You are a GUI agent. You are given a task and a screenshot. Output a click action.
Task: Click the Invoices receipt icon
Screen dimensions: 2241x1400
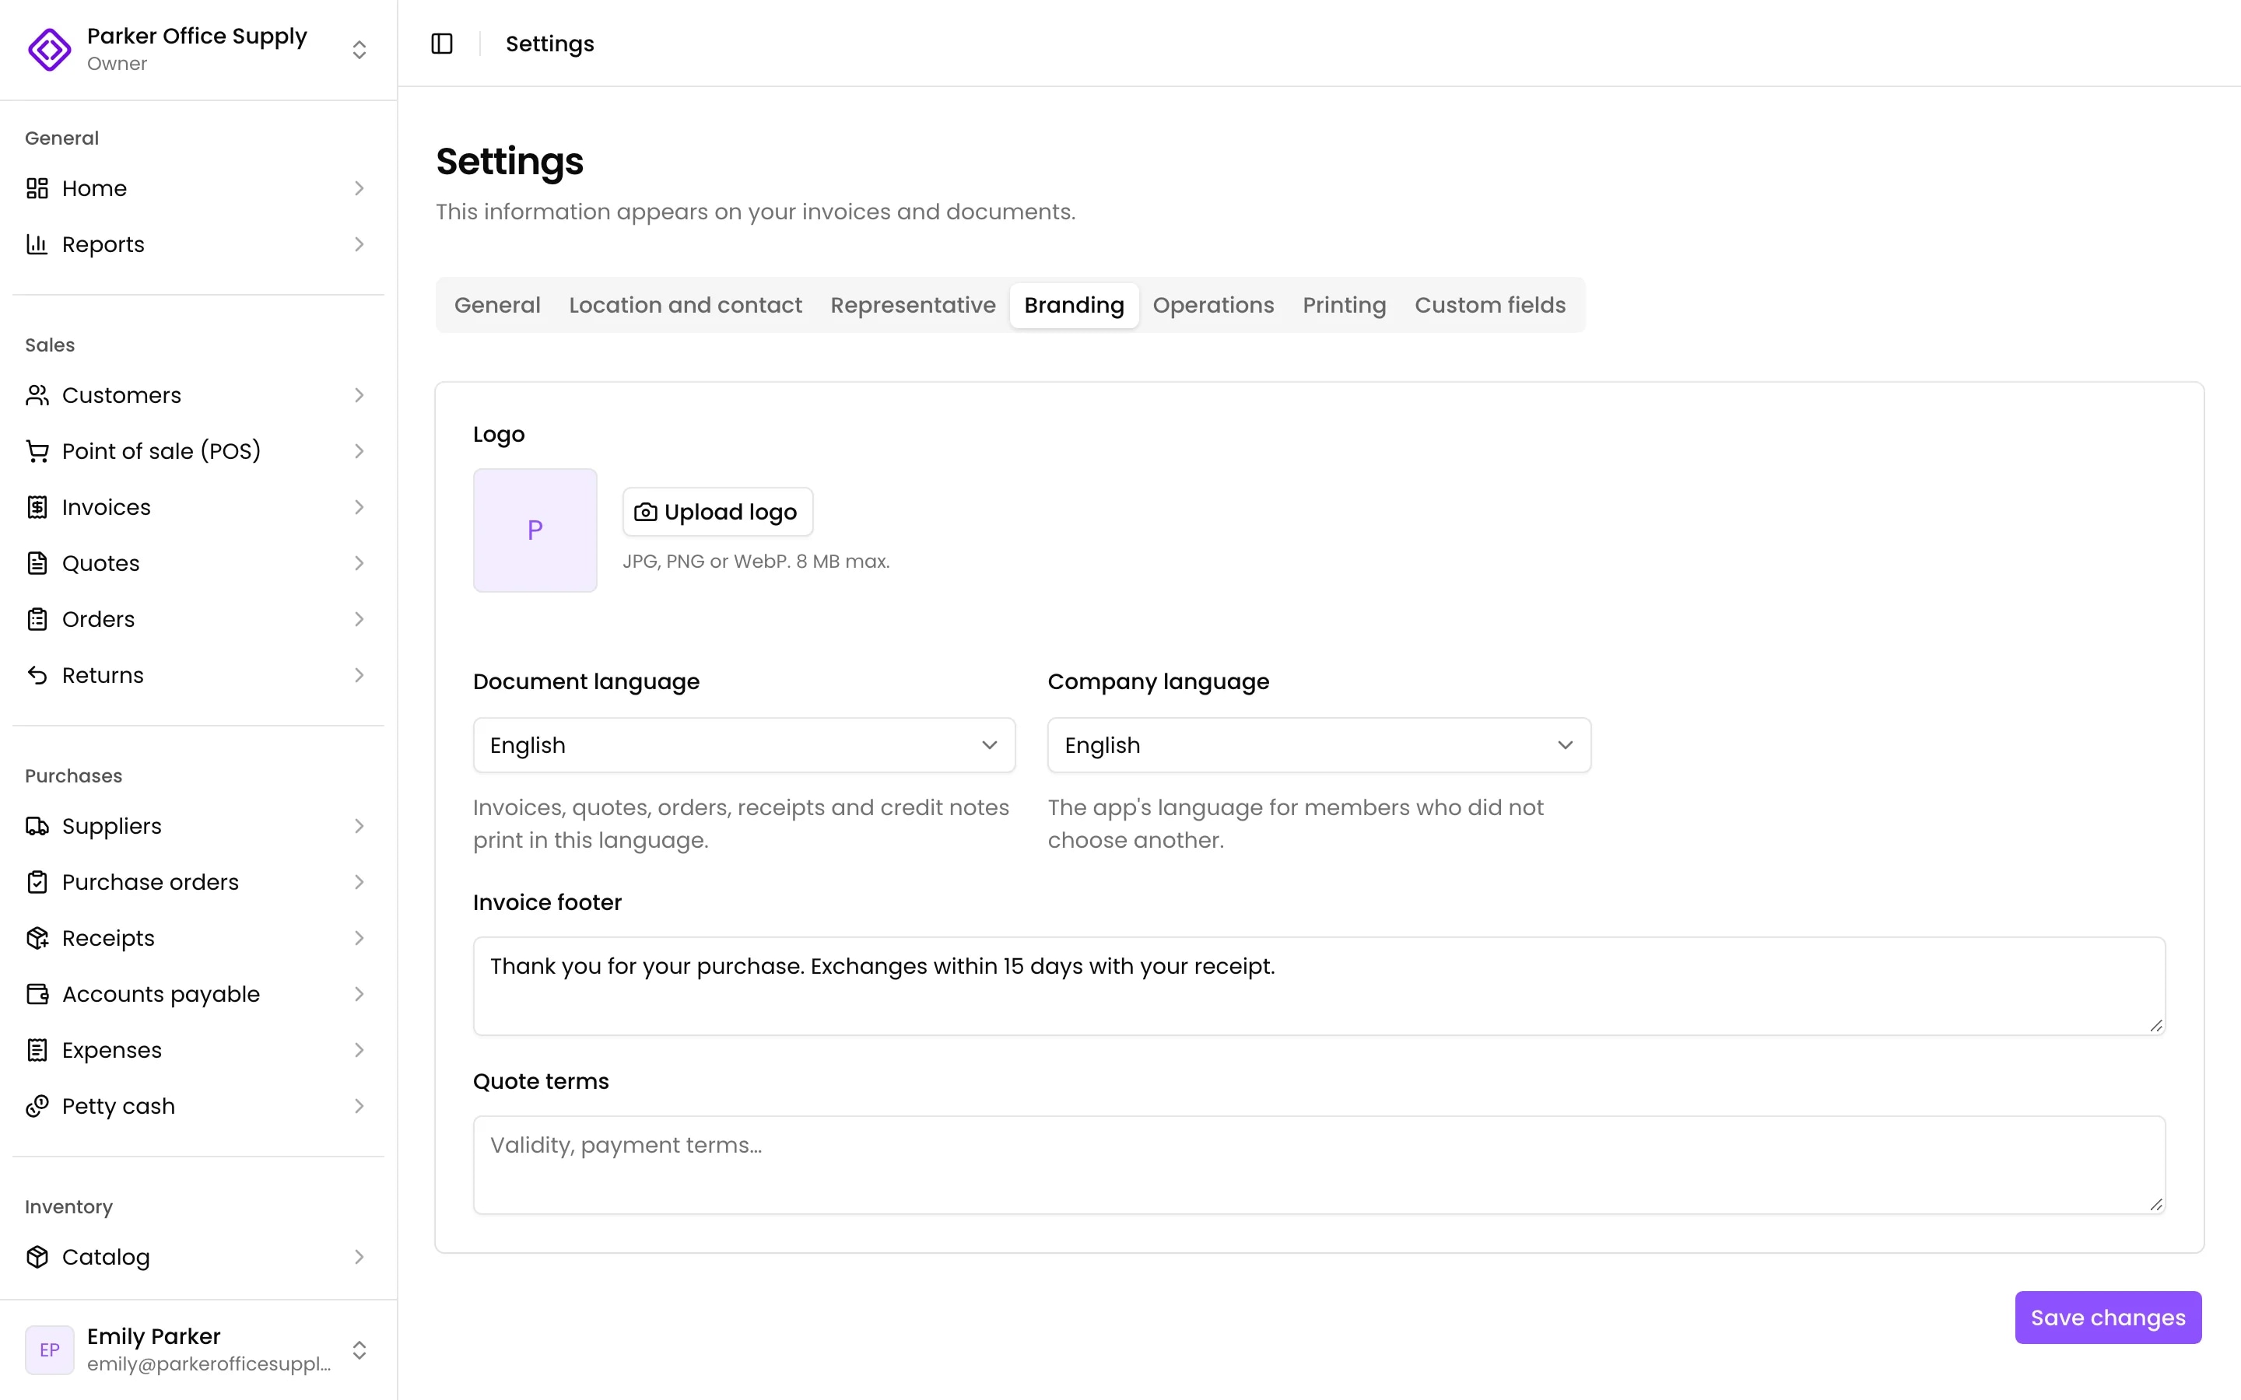[x=37, y=507]
